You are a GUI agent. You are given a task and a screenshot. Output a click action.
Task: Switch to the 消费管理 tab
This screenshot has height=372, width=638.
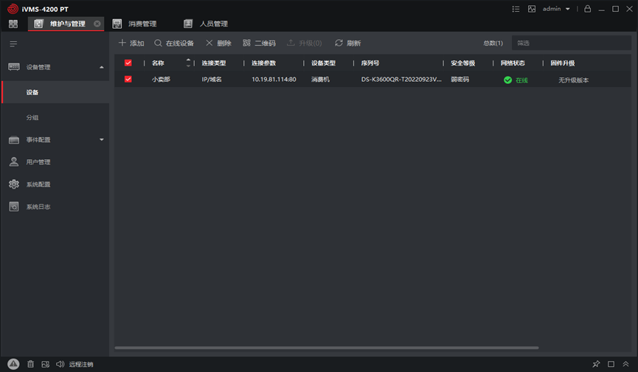(135, 24)
